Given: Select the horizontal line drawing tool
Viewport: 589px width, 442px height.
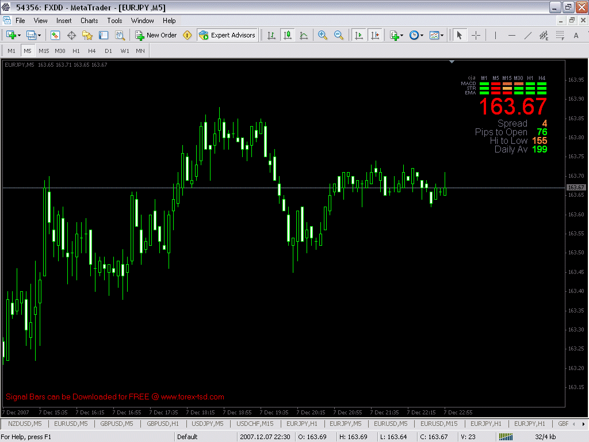Looking at the screenshot, I should (x=512, y=35).
